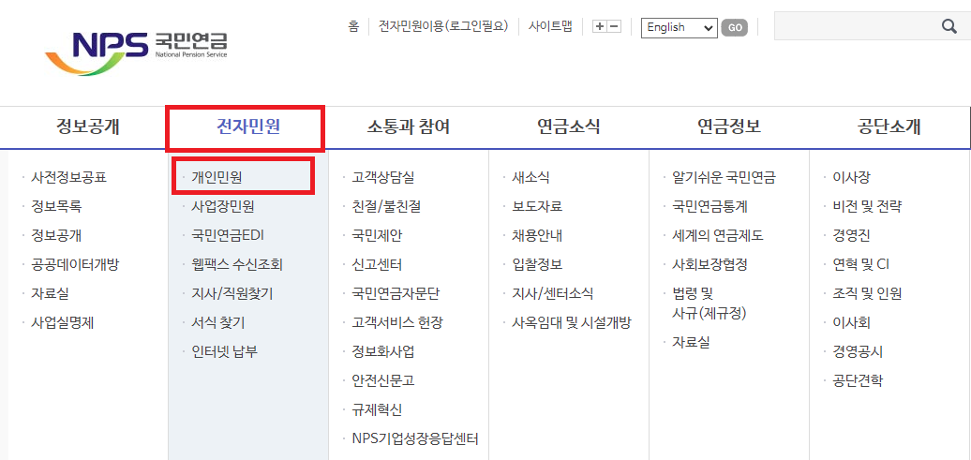Open 알기쉬운 국민연금 submenu item

tap(724, 178)
